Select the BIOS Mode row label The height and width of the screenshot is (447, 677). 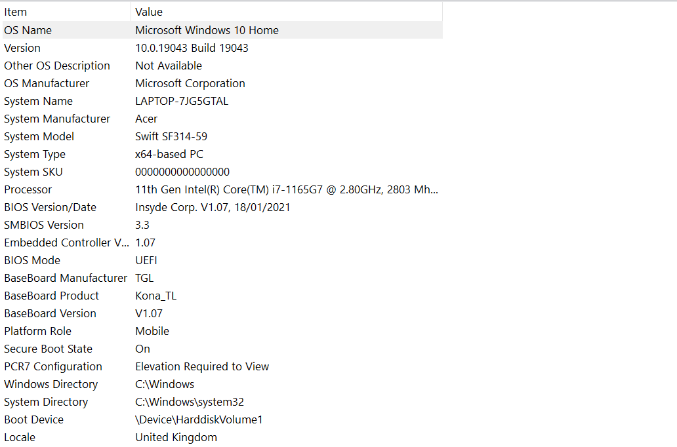click(32, 260)
